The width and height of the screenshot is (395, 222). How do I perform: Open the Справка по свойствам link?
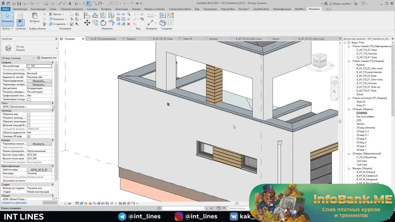coord(14,203)
